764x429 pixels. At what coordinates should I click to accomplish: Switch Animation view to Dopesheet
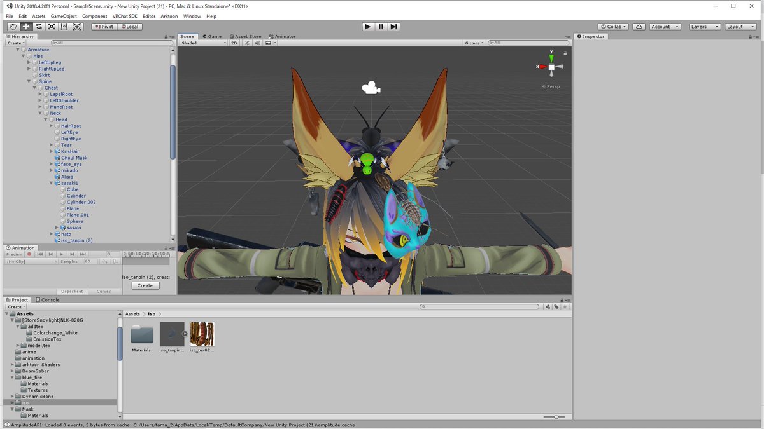click(72, 291)
